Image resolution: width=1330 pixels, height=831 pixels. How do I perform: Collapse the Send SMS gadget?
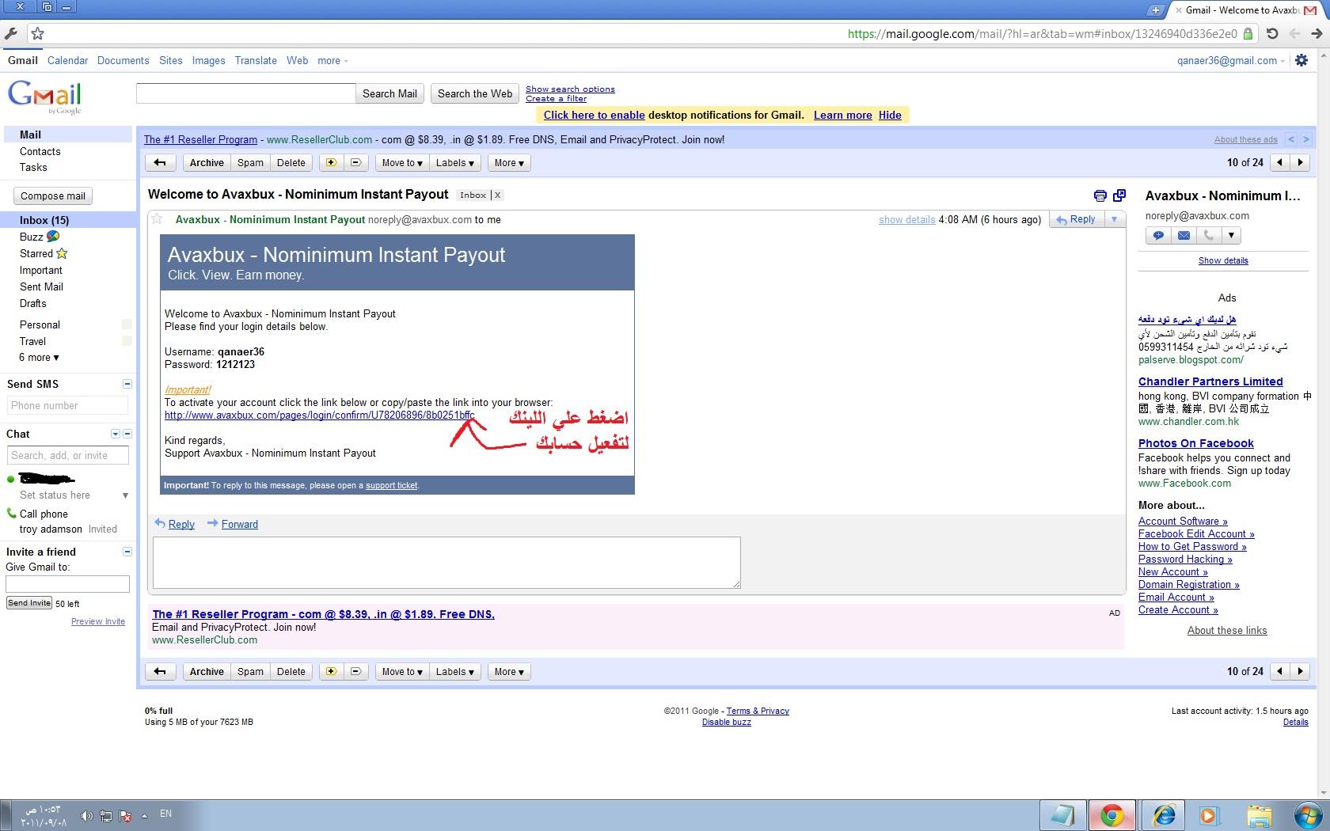(127, 384)
